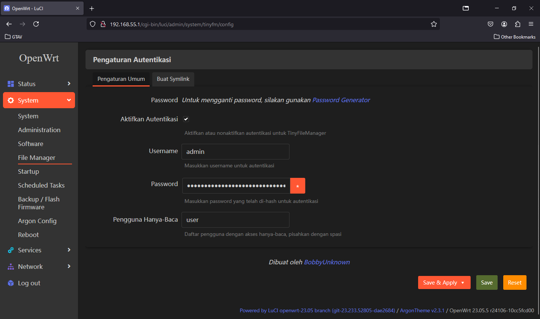This screenshot has width=540, height=319.
Task: Expand the Services menu chevron
Action: [69, 250]
